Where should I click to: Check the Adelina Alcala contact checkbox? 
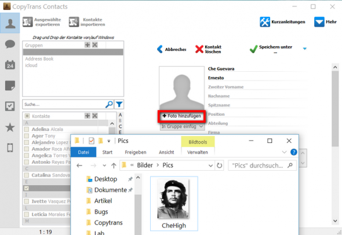[27, 129]
